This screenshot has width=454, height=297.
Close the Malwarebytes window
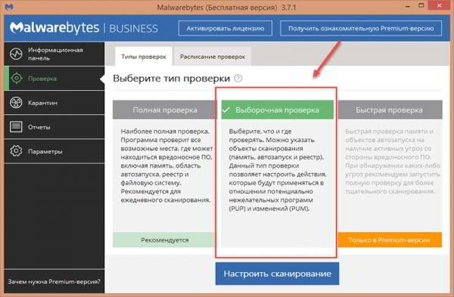click(439, 6)
